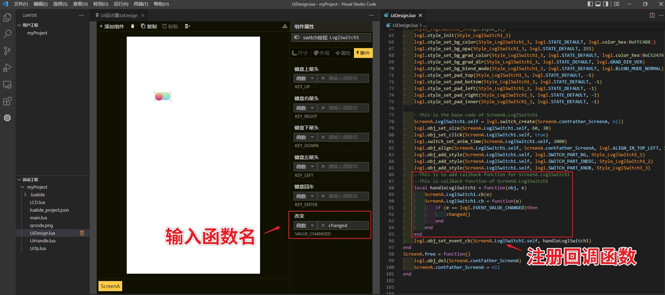The width and height of the screenshot is (665, 295).
Task: Open the LuatIDE chip icon view
Action: coord(7,118)
